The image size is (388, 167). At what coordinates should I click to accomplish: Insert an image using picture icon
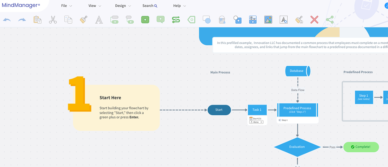click(x=268, y=20)
